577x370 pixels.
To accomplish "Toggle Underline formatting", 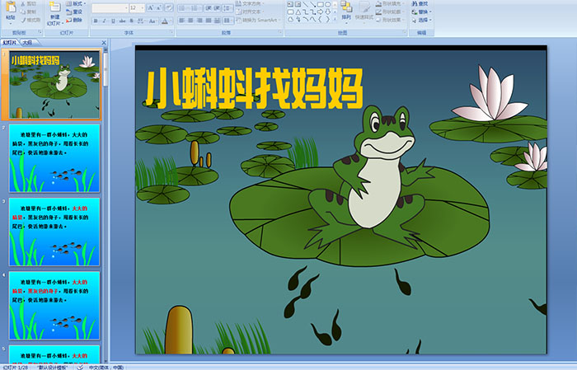I will 113,21.
